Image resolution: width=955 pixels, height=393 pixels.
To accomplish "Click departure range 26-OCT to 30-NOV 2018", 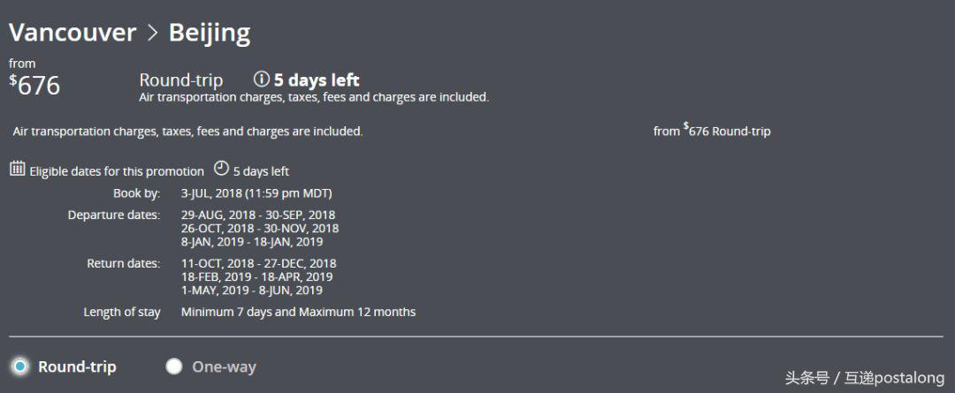I will pyautogui.click(x=260, y=228).
